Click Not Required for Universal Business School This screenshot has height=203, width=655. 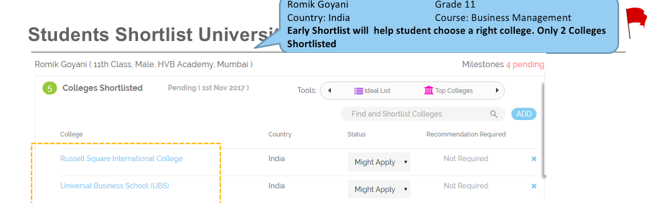(x=466, y=186)
